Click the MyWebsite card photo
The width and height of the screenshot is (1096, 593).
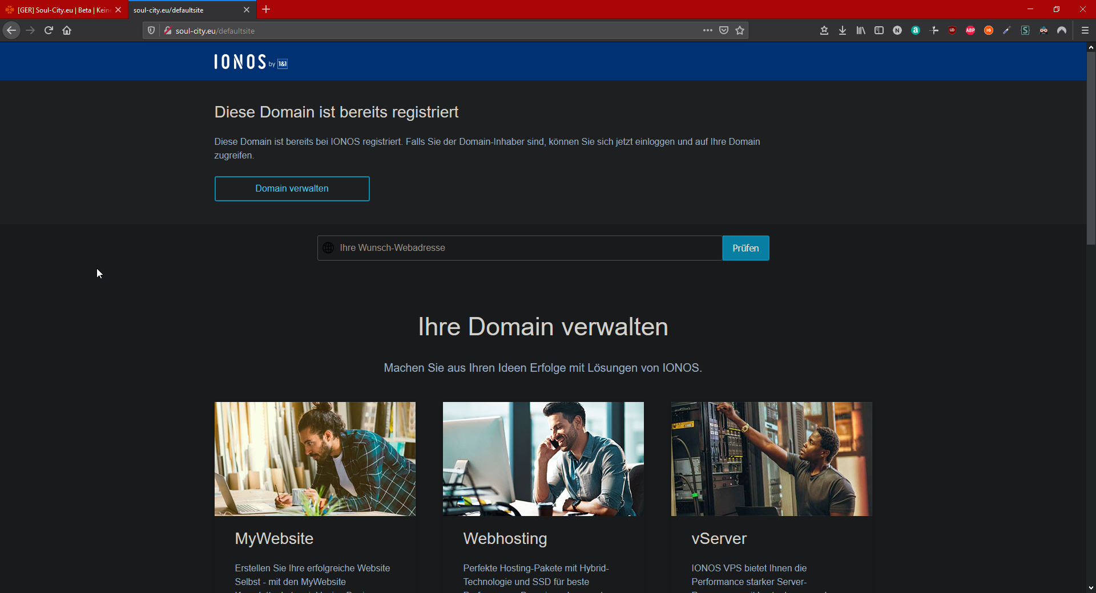click(x=315, y=459)
